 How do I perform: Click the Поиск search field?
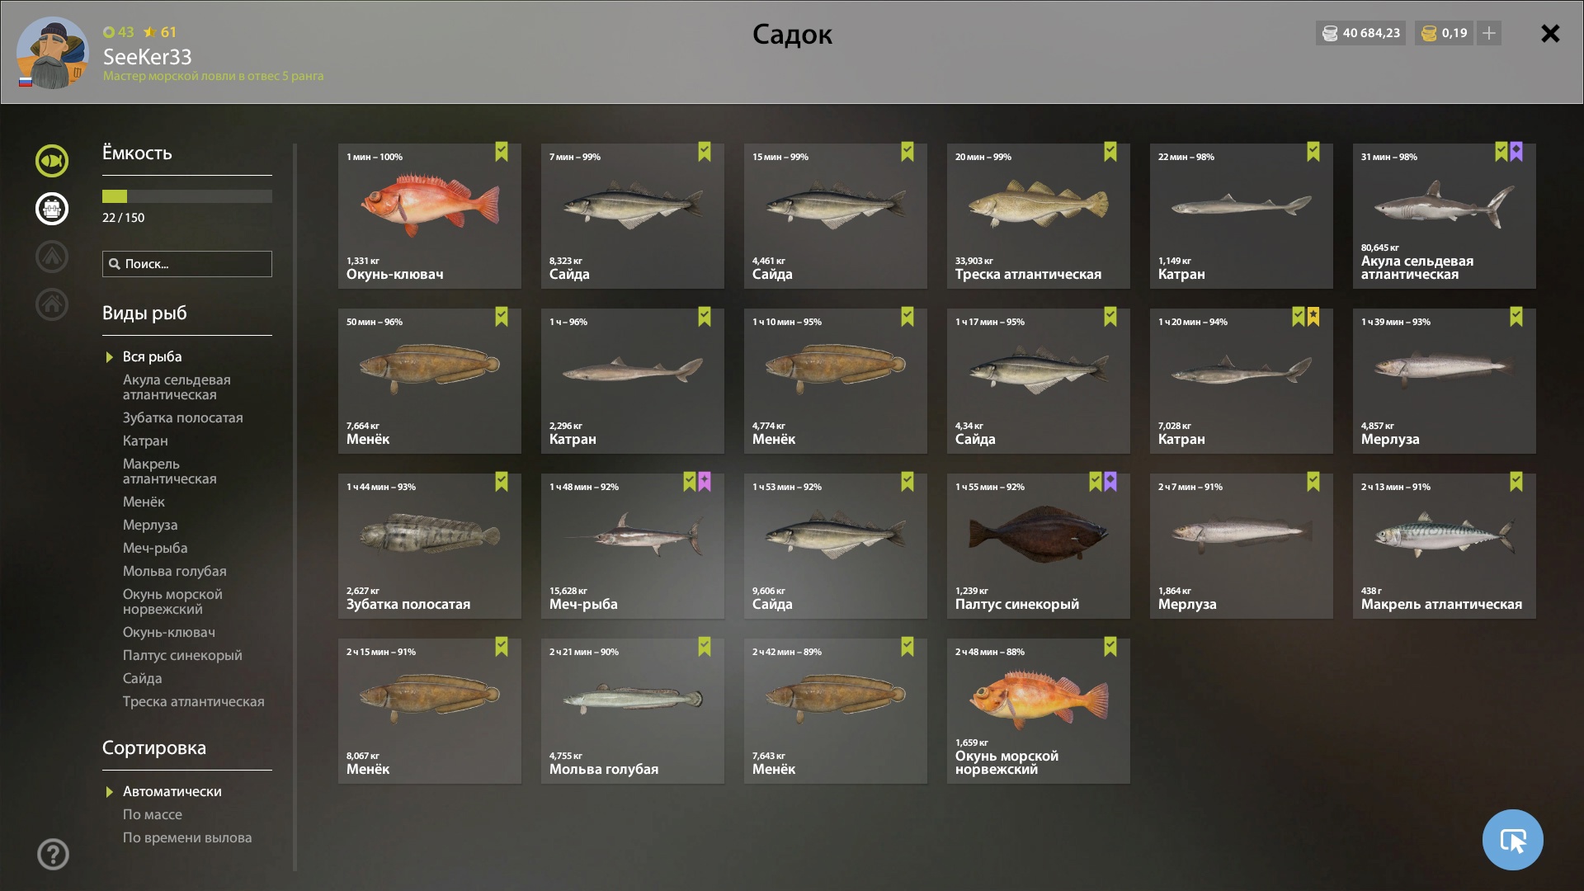pyautogui.click(x=187, y=264)
